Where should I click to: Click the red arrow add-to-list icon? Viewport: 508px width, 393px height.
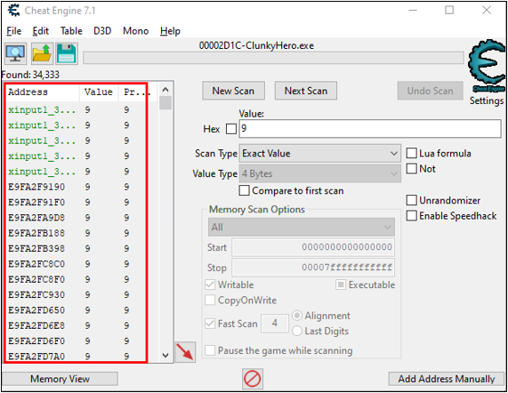185,351
